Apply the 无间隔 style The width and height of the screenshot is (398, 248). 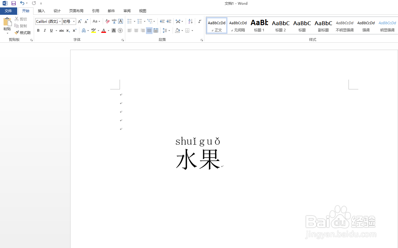[238, 25]
